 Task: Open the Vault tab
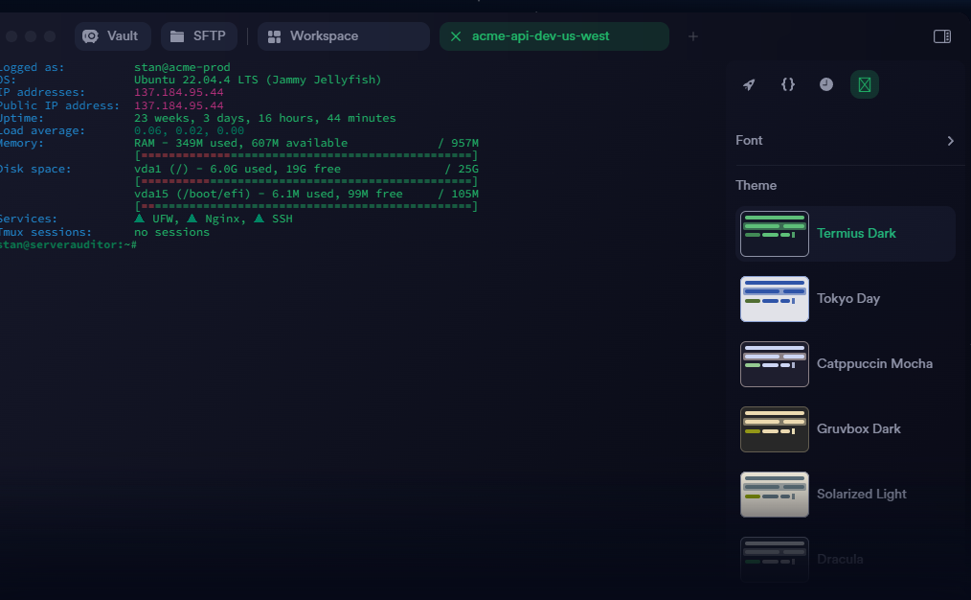[x=112, y=36]
